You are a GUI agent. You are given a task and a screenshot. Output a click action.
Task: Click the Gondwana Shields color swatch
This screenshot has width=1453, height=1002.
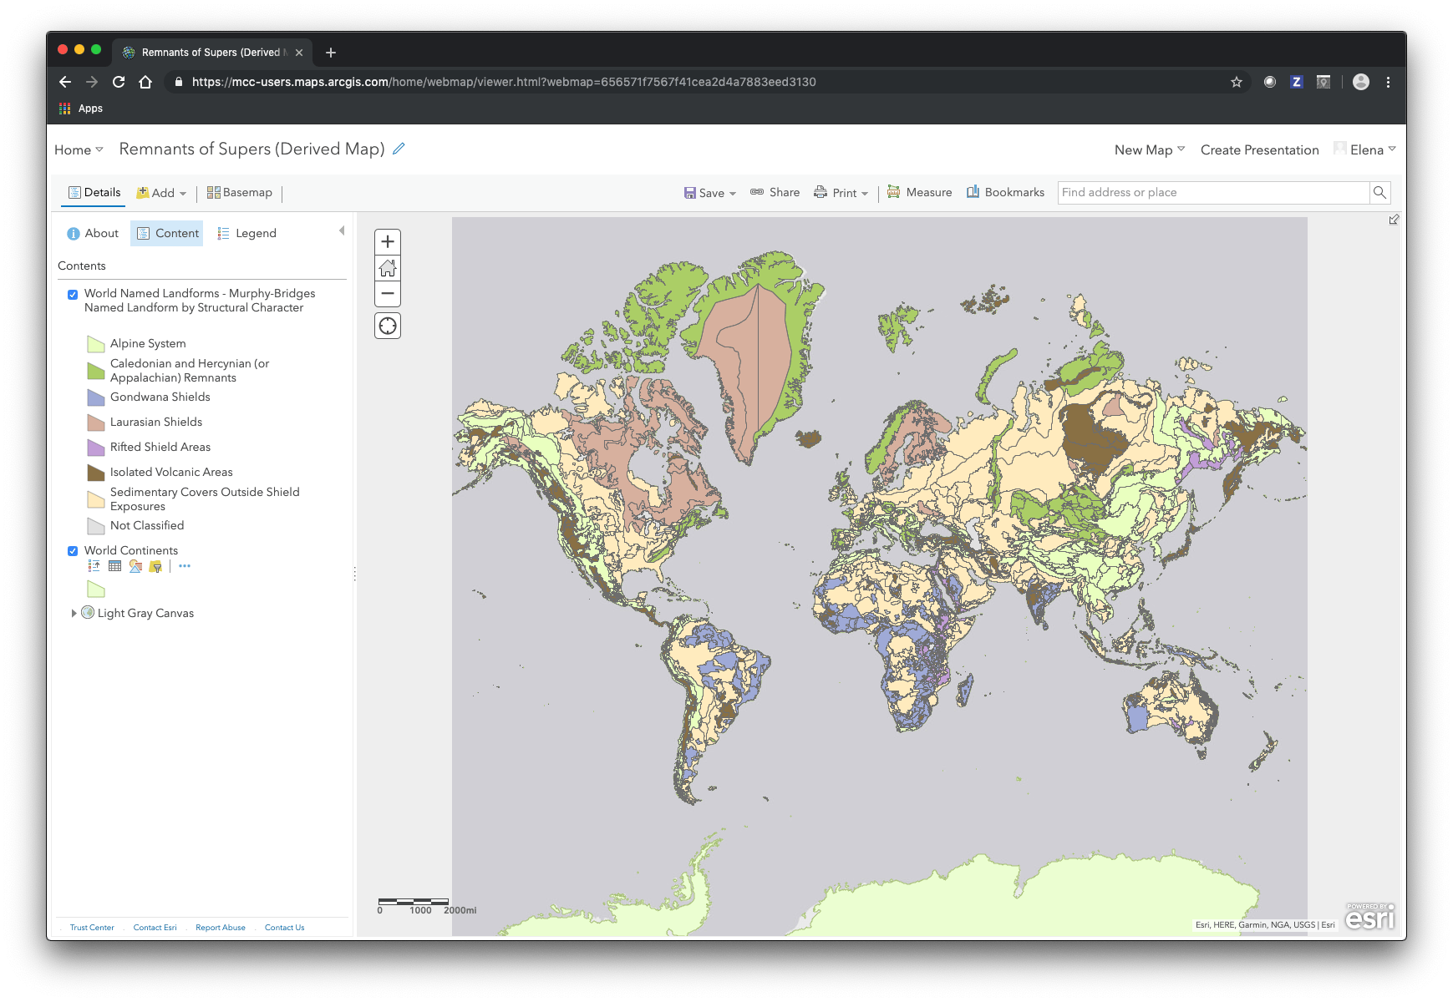click(96, 397)
